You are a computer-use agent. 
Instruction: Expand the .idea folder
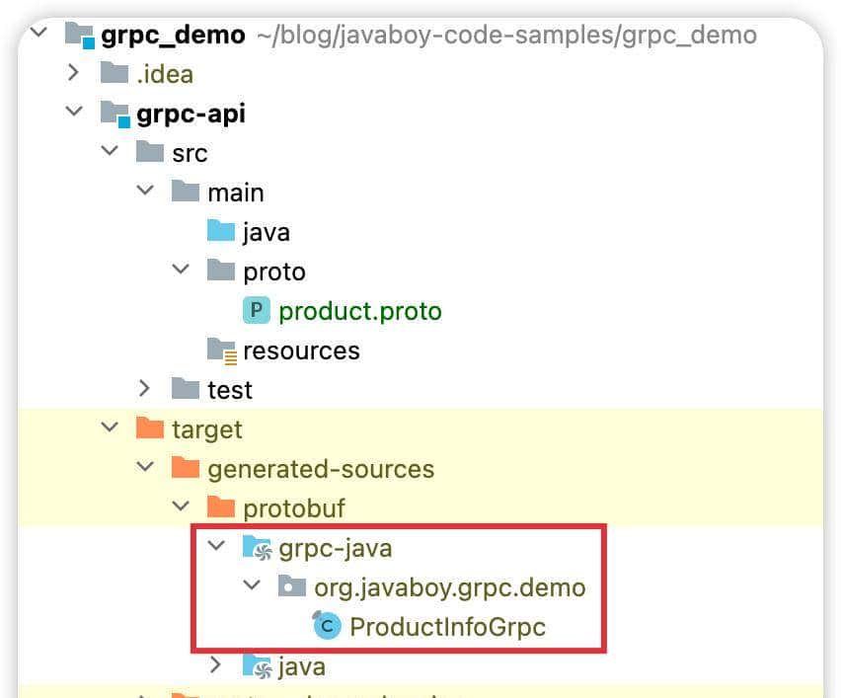coord(73,74)
